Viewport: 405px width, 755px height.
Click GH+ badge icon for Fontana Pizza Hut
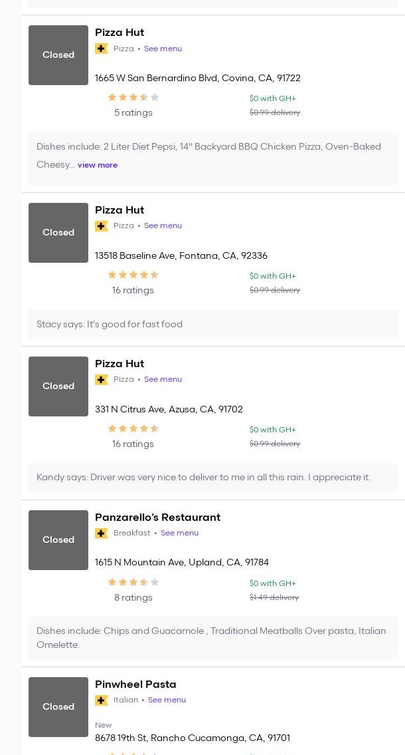tap(102, 226)
